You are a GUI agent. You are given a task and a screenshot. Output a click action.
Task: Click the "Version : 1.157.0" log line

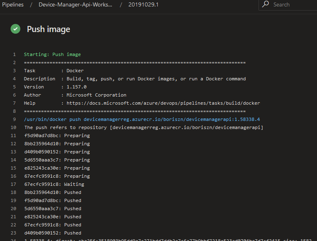55,87
